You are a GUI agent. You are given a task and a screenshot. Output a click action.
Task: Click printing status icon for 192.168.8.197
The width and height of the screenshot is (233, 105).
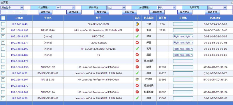137,79
